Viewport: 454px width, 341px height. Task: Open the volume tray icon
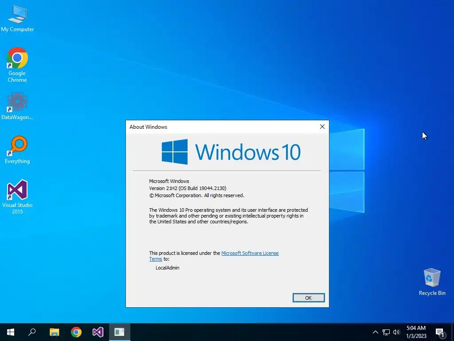point(396,332)
